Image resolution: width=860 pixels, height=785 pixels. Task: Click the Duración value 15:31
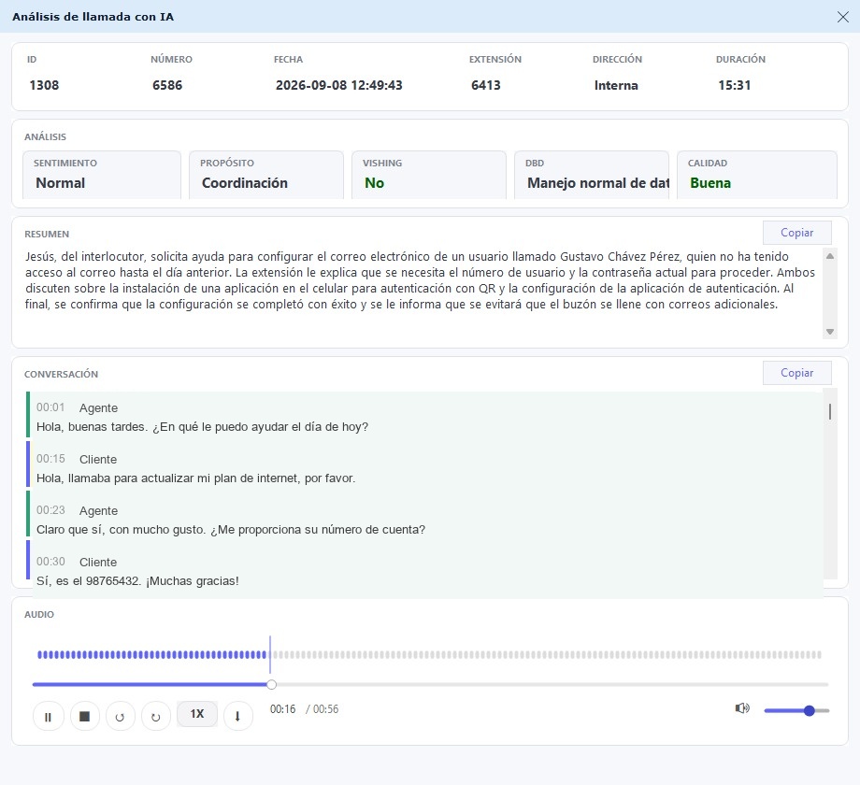(735, 85)
